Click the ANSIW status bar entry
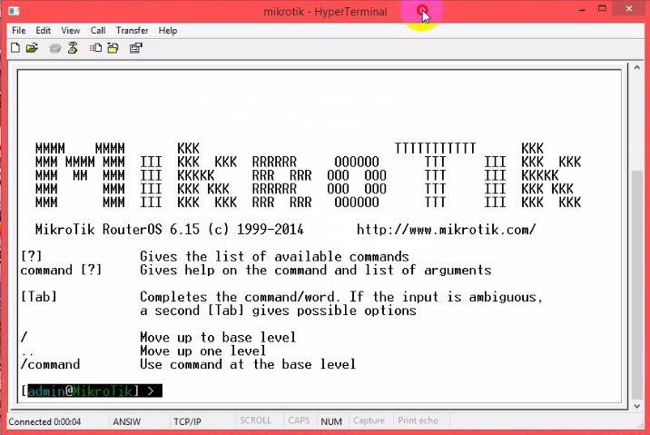 (126, 421)
